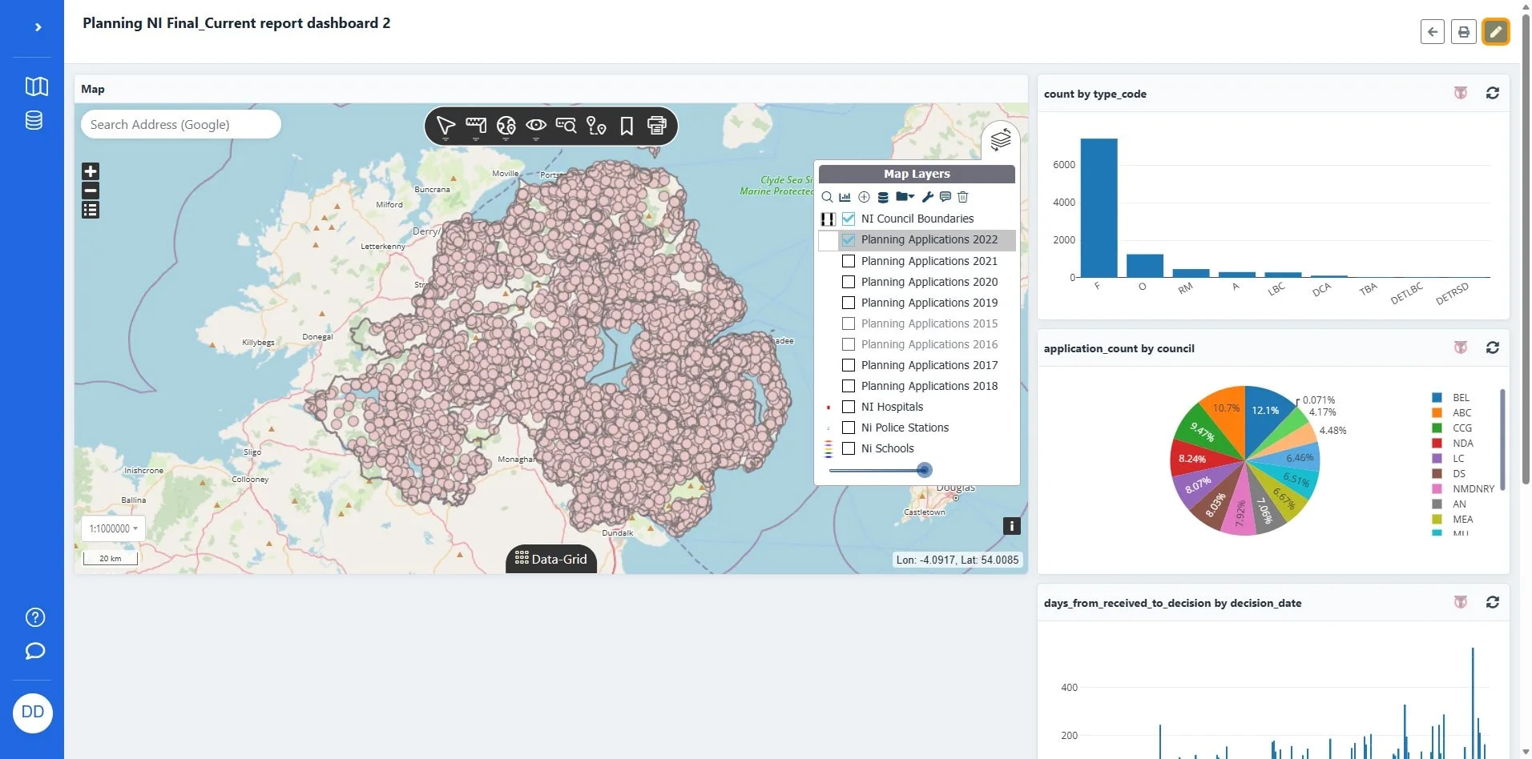
Task: Enable the Planning Applications 2018 layer
Action: (849, 386)
